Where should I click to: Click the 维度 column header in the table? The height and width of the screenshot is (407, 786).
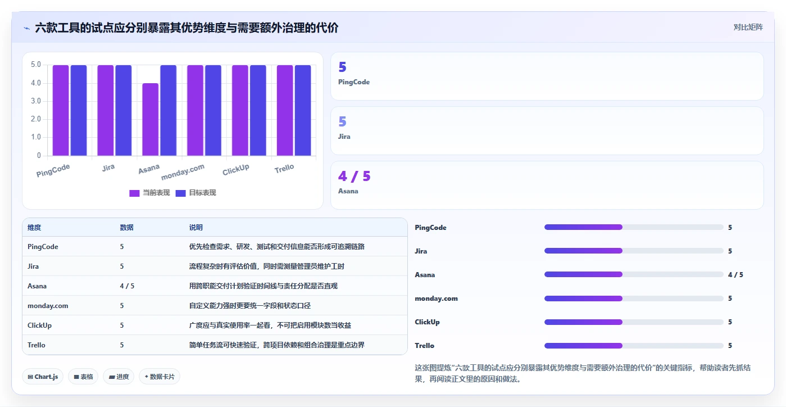(x=34, y=228)
